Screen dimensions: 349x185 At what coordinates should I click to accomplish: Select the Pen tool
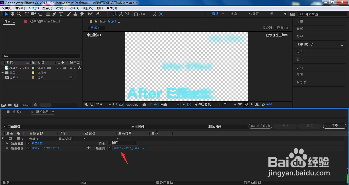point(54,14)
